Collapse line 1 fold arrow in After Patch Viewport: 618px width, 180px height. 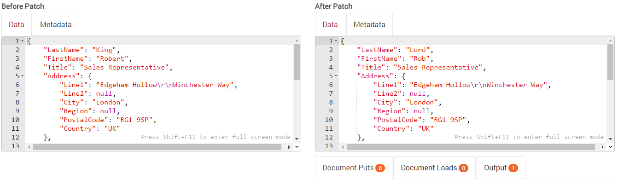pos(336,41)
